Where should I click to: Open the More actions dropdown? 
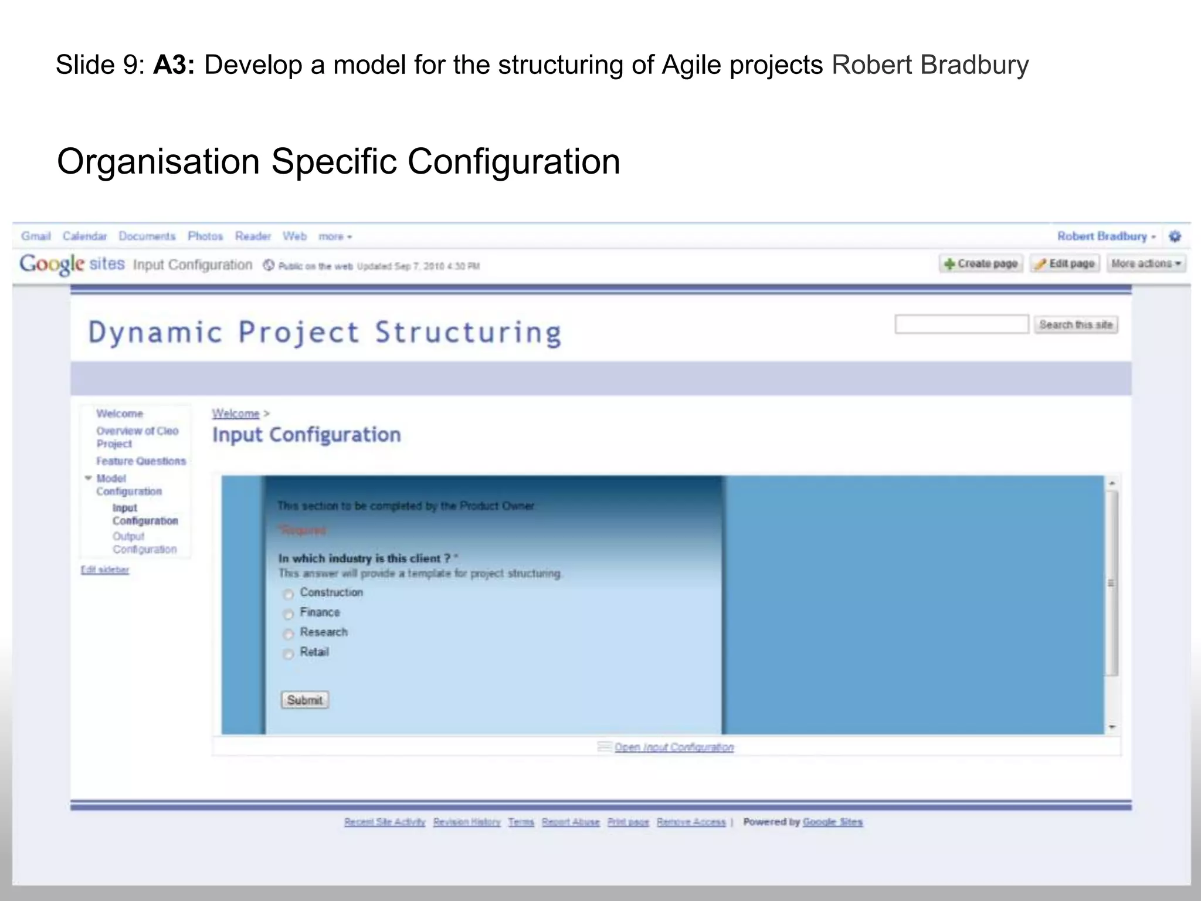[1146, 263]
